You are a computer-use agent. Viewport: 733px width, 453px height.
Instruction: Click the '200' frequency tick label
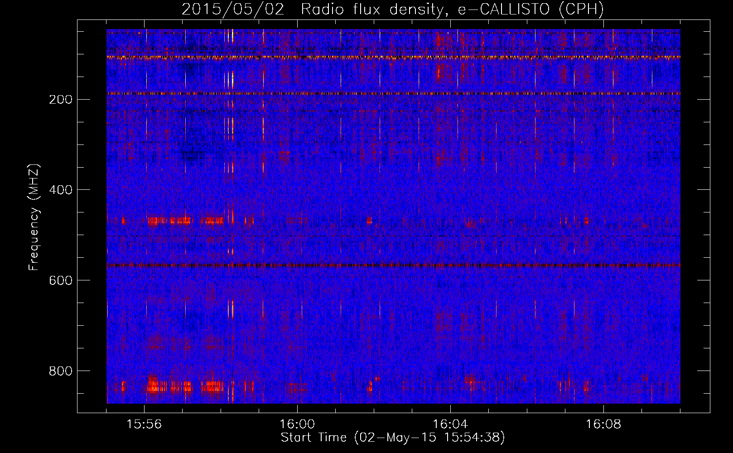[x=61, y=100]
